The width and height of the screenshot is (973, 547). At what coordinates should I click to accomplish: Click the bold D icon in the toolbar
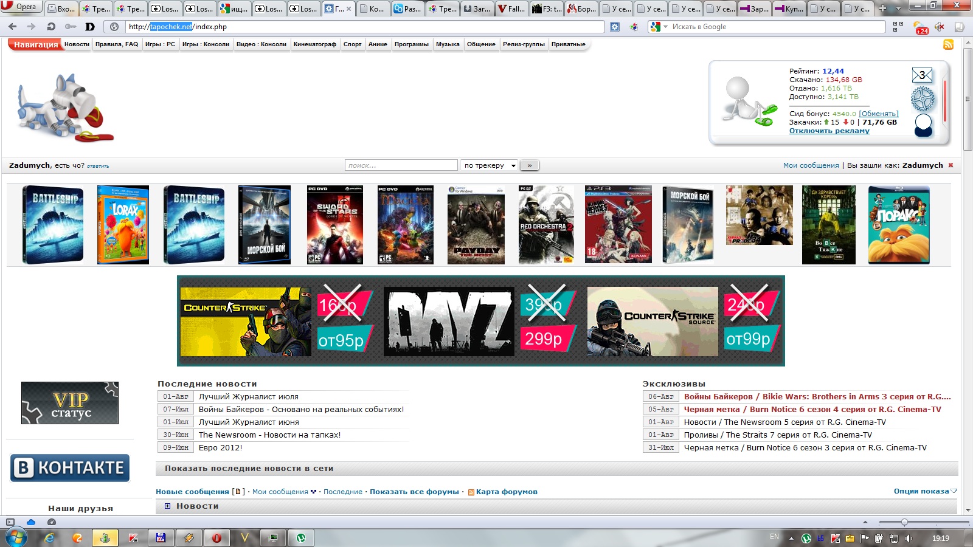coord(90,27)
